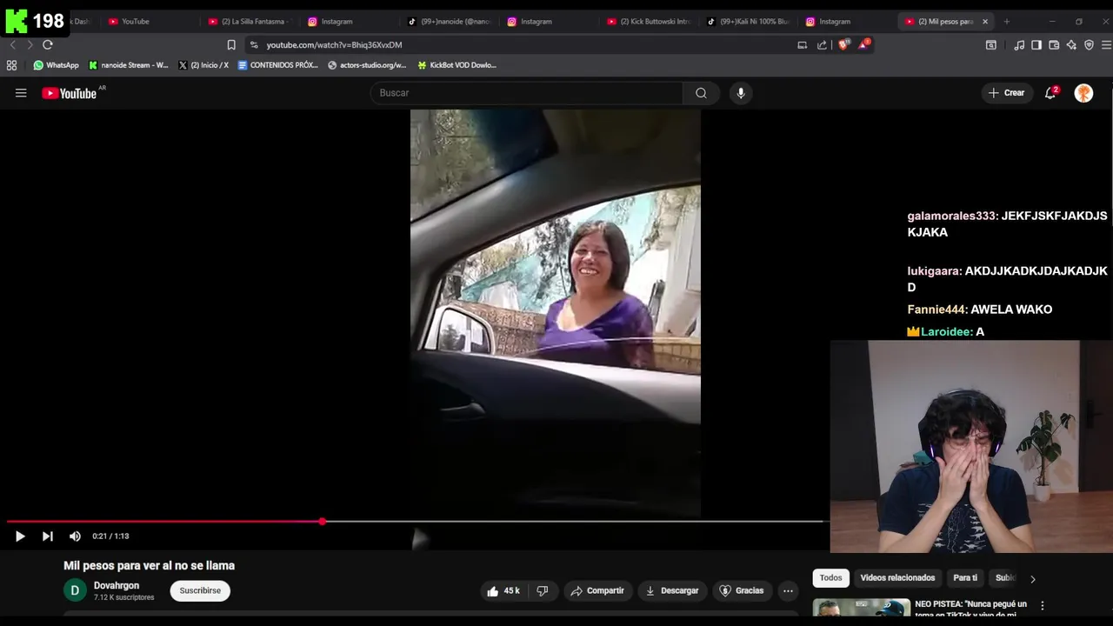Select the Videos relacionados filter chip
Viewport: 1113px width, 626px height.
coord(897,577)
